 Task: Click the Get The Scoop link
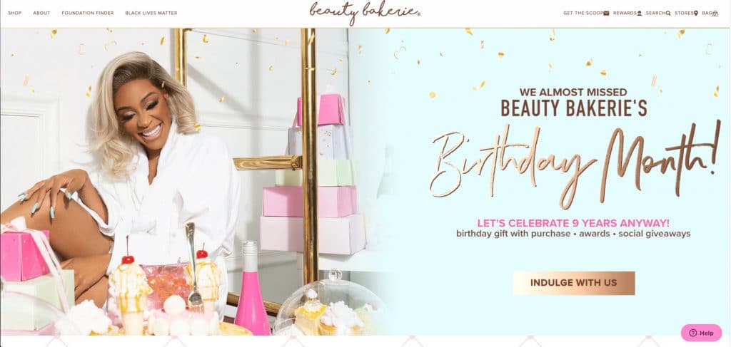583,13
